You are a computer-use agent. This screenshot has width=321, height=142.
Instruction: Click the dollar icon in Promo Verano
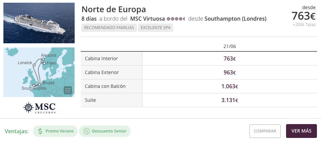pyautogui.click(x=40, y=131)
